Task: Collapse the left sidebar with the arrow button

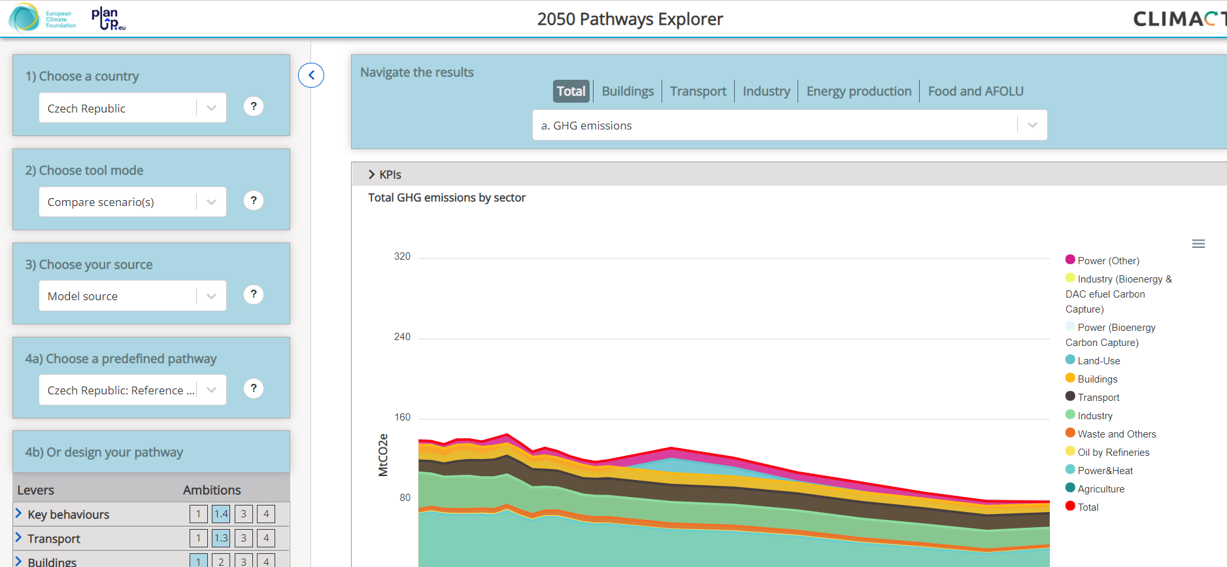Action: coord(311,75)
